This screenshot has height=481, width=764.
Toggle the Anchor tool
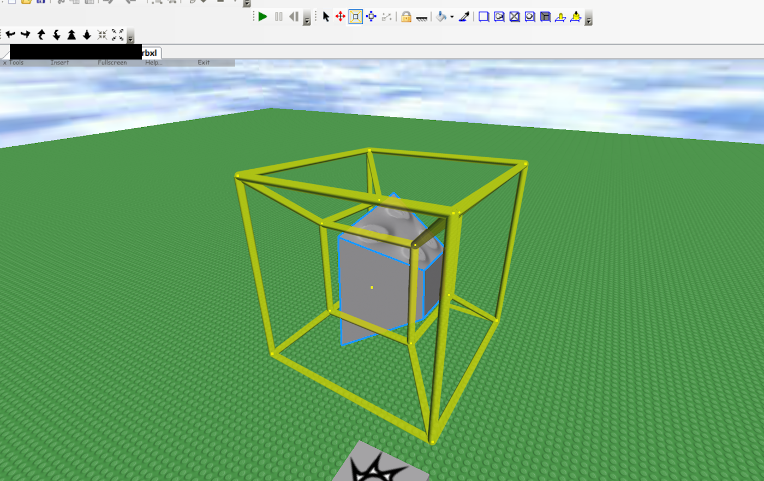423,17
